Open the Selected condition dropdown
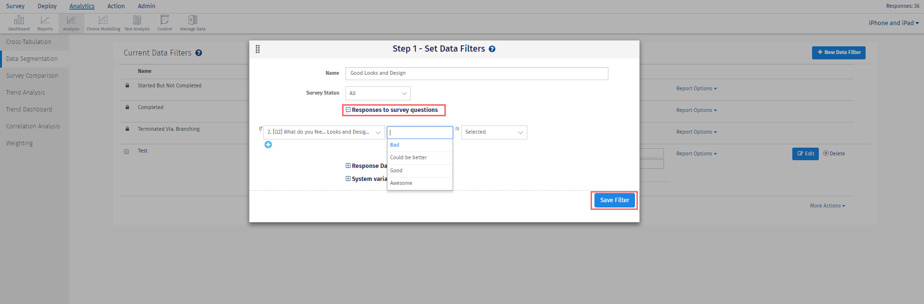 tap(494, 132)
